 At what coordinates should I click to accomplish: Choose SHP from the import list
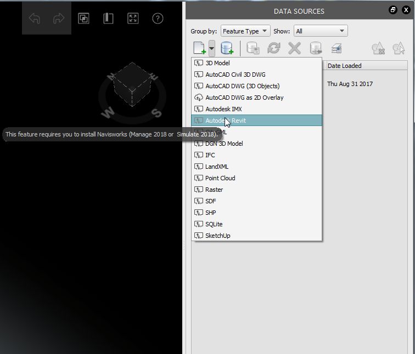tap(256, 213)
